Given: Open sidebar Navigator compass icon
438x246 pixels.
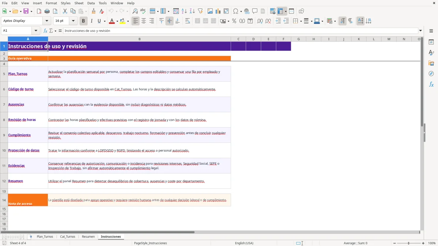Looking at the screenshot, I should pyautogui.click(x=431, y=74).
